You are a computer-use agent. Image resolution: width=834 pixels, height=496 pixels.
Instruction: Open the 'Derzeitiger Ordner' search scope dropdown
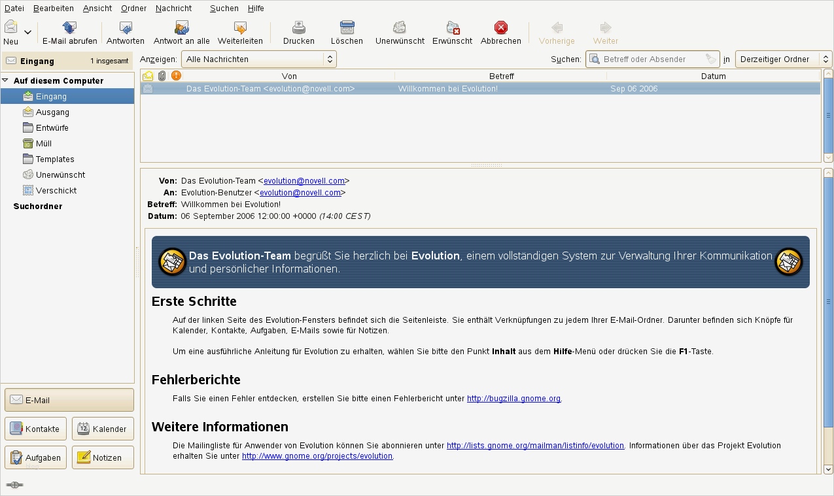[x=784, y=59]
